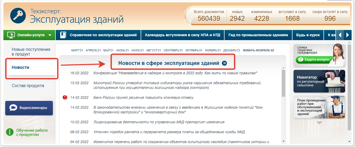355x147 pixels.
Task: Open the Будь в курсе tab
Action: (x=308, y=35)
